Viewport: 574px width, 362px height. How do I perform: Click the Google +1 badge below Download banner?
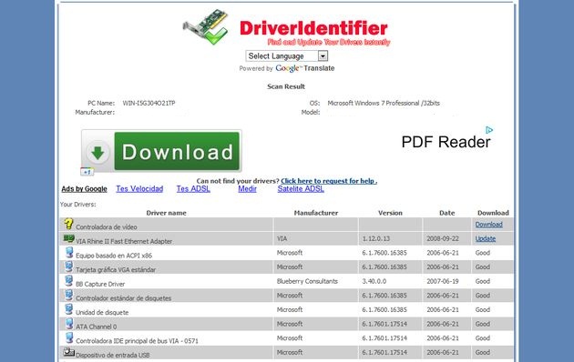point(87,171)
